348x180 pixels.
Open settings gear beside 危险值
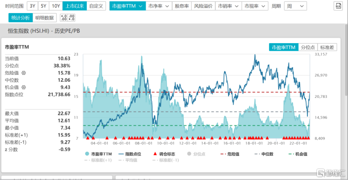coord(24,73)
